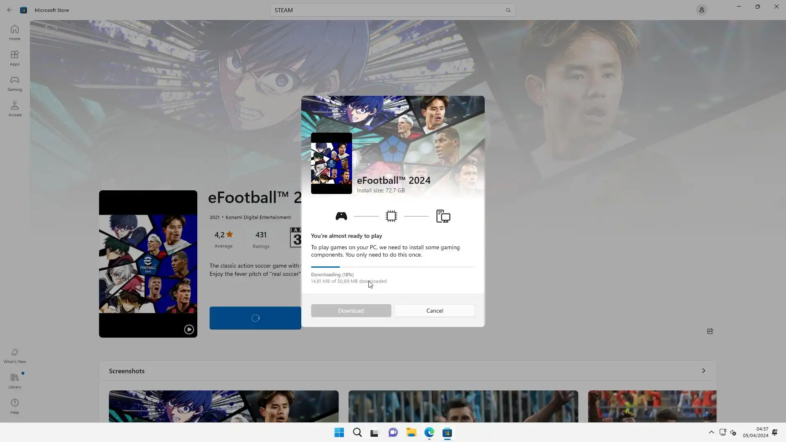Click the user profile icon

point(701,10)
